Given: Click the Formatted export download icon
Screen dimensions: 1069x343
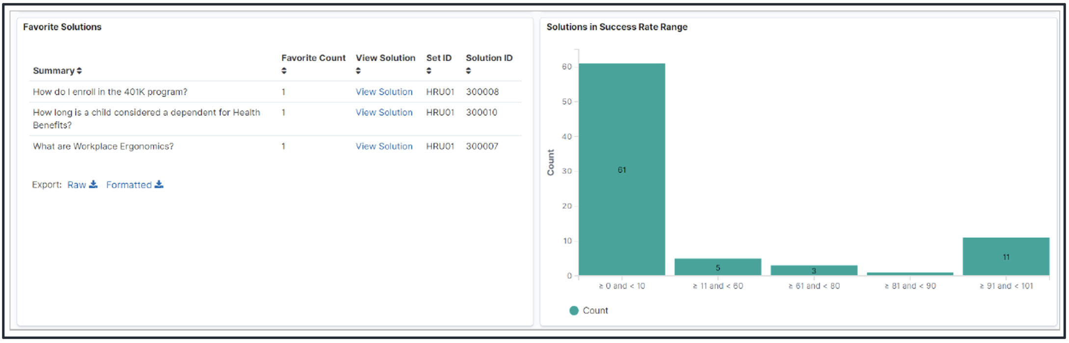Looking at the screenshot, I should point(159,185).
